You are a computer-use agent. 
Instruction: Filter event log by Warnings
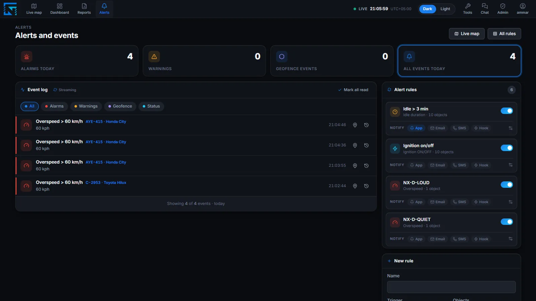86,106
